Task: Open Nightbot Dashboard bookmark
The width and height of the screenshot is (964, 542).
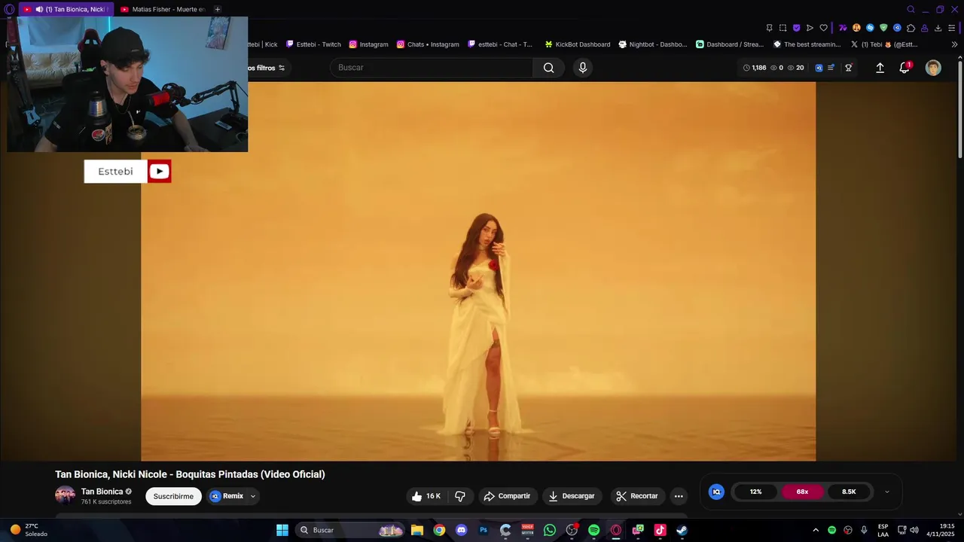Action: point(652,44)
